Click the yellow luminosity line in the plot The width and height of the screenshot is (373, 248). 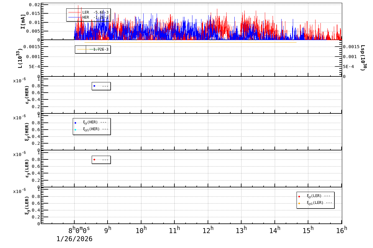tap(186, 43)
